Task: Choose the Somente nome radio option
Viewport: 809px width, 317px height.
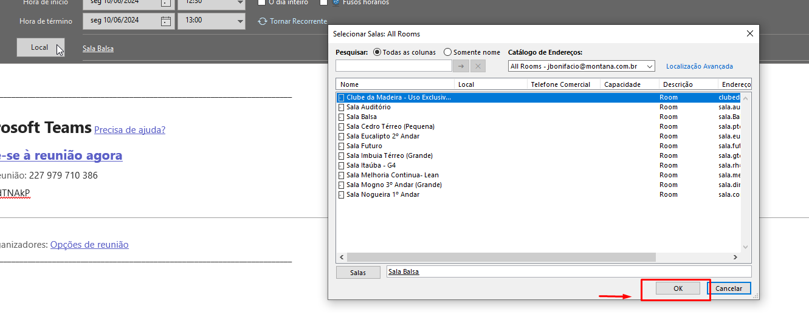Action: pyautogui.click(x=448, y=52)
